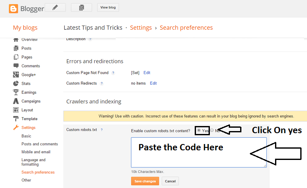Click the Settings wrench icon
Viewport: 307px width, 188px height.
point(16,127)
